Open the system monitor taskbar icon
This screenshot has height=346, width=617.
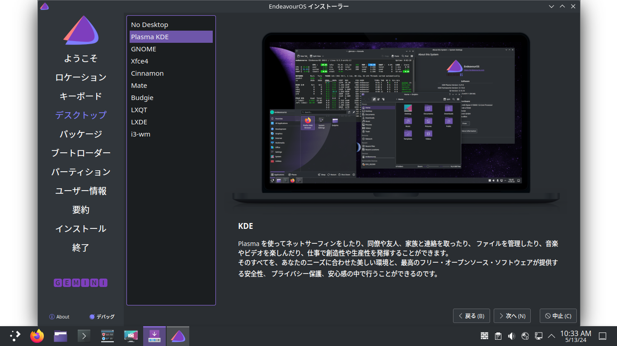[108, 336]
